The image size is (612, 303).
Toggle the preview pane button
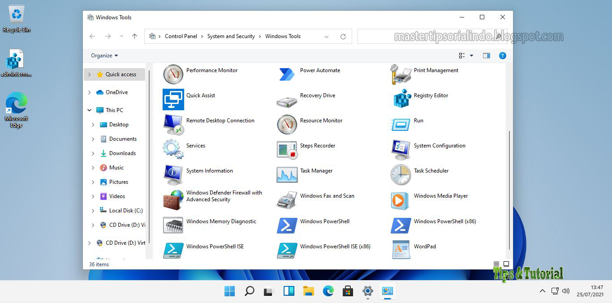coord(487,55)
